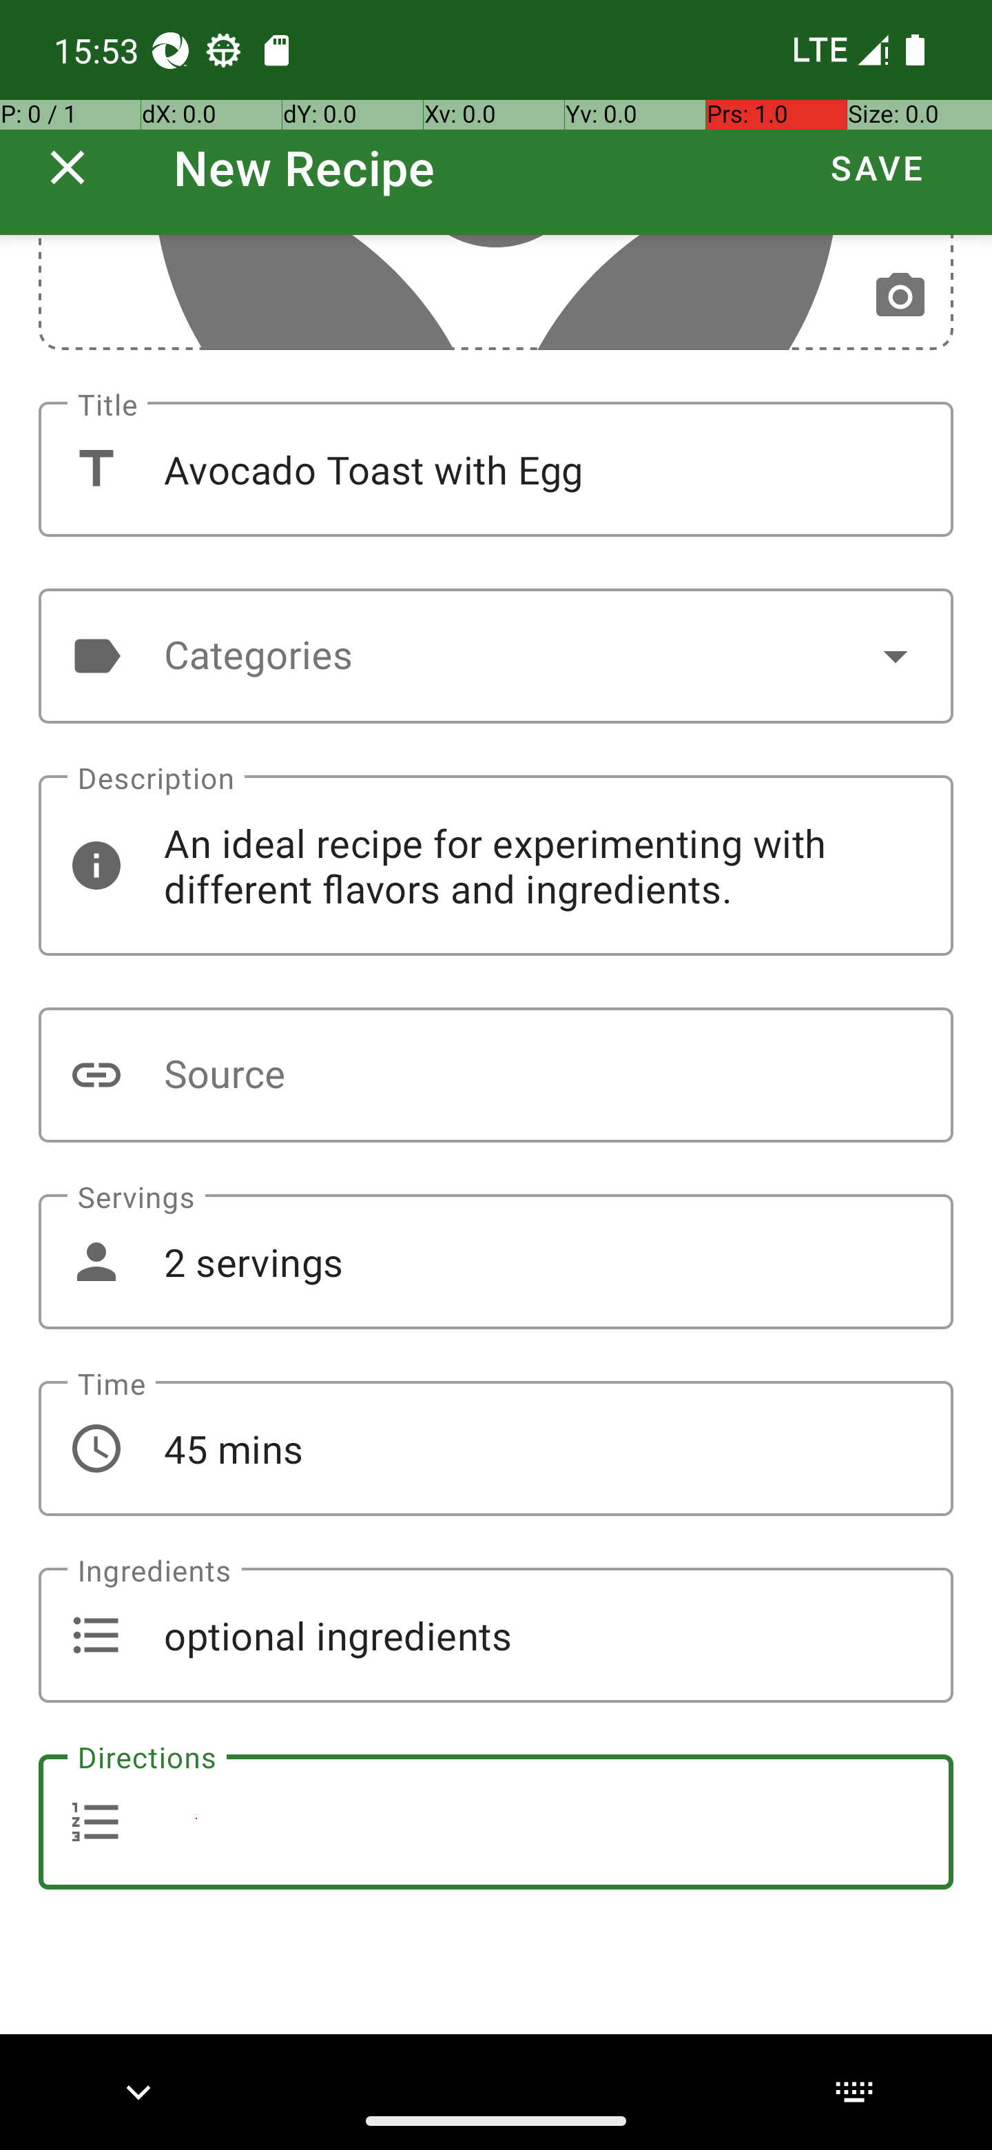Click the Categories tag icon
Screen dimensions: 992x2150
(96, 656)
